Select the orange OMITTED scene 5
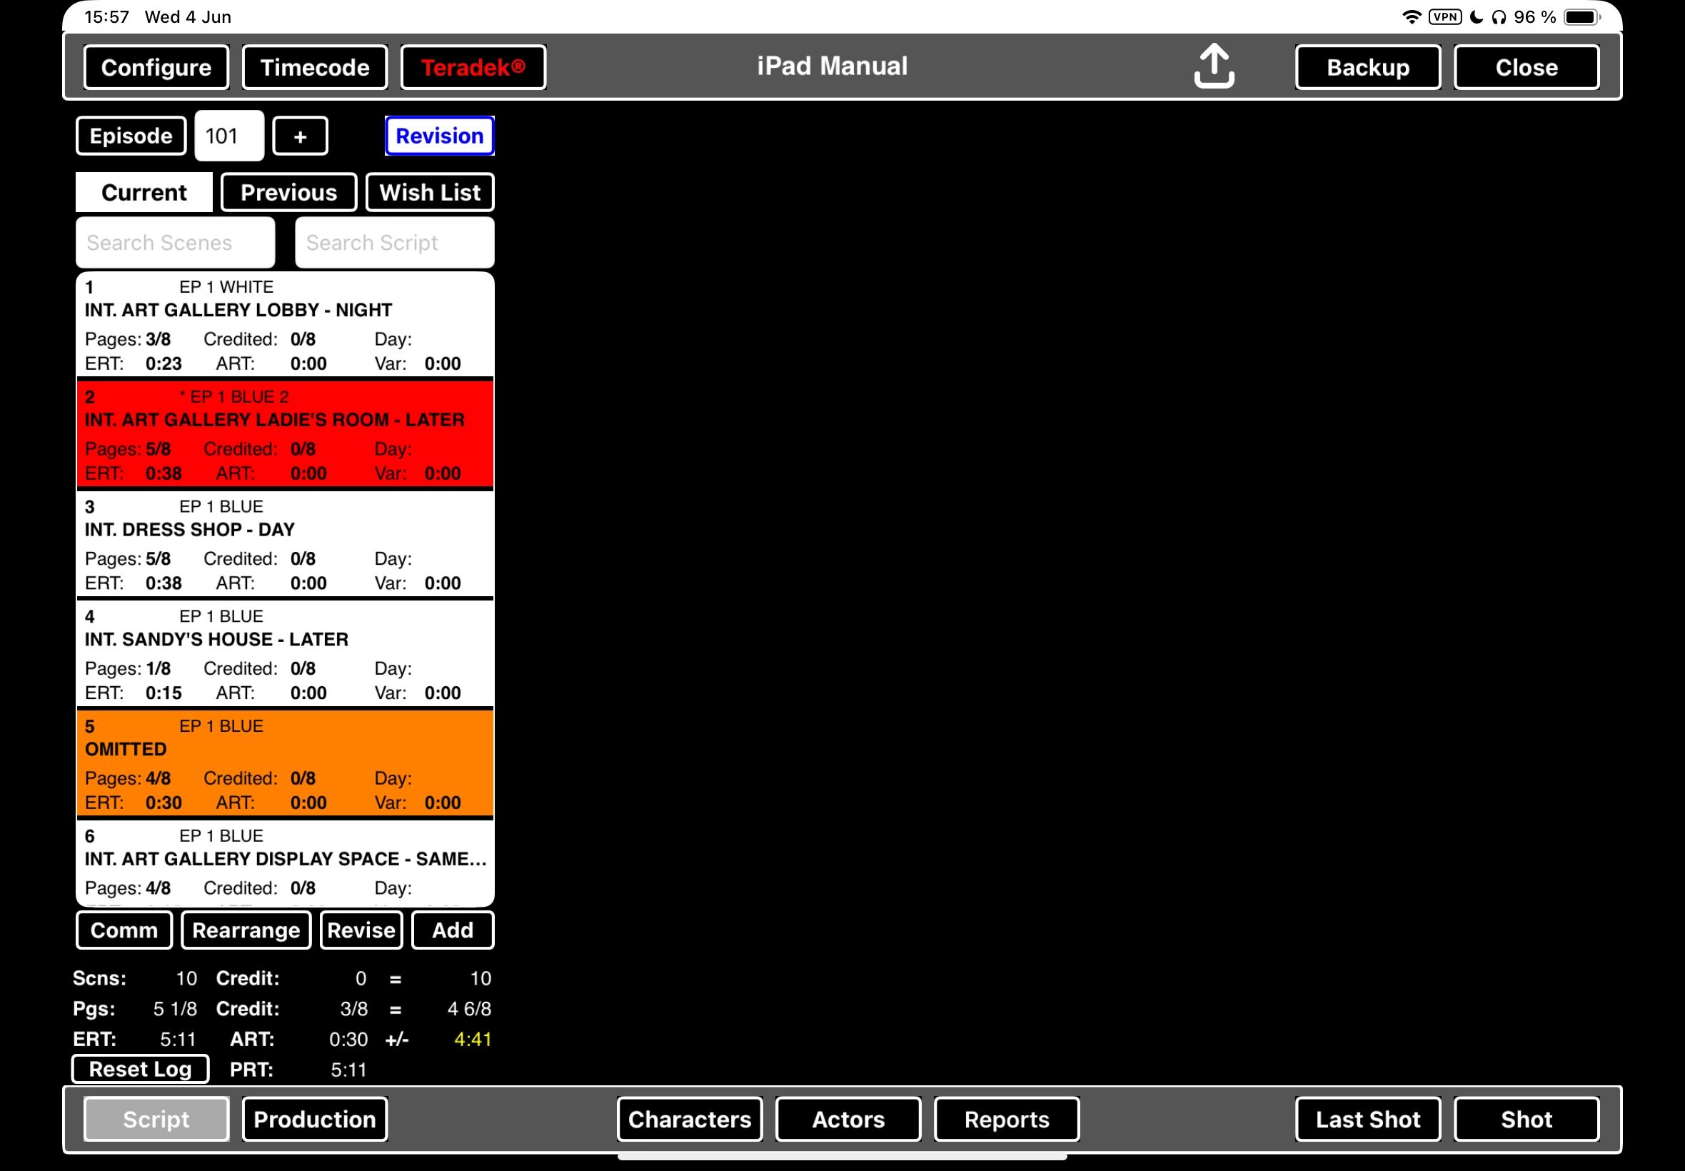Screen dimensions: 1685x1171 pyautogui.click(x=285, y=763)
